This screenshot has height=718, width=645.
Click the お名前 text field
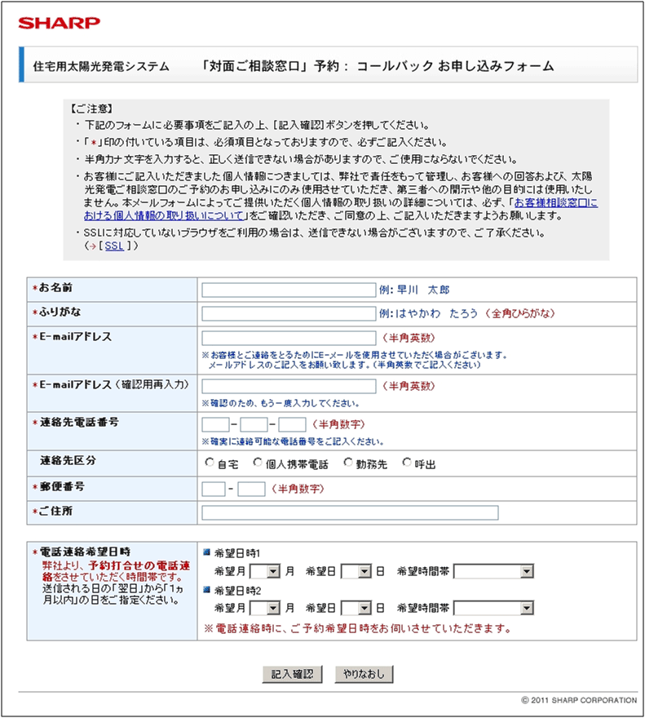(288, 290)
